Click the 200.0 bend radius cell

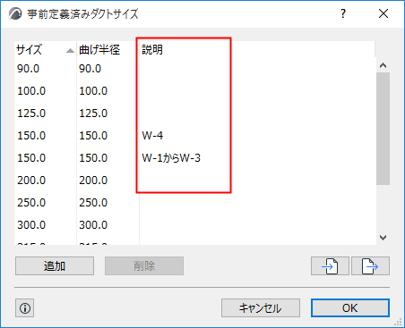click(x=93, y=181)
